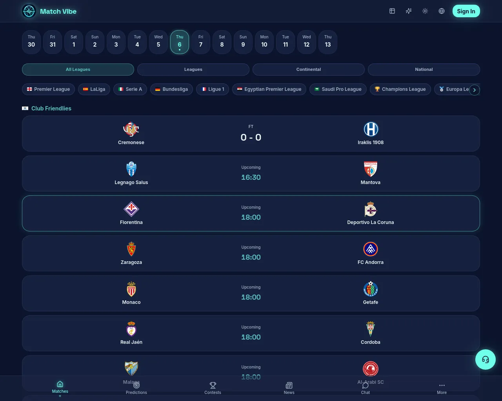Image resolution: width=502 pixels, height=401 pixels.
Task: Click the Getafe club crest
Action: 371,289
